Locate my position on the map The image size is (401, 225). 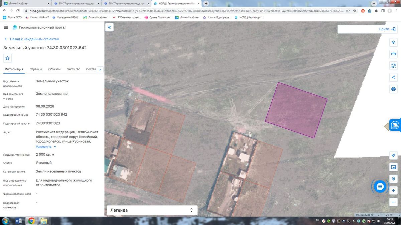pyautogui.click(x=393, y=156)
